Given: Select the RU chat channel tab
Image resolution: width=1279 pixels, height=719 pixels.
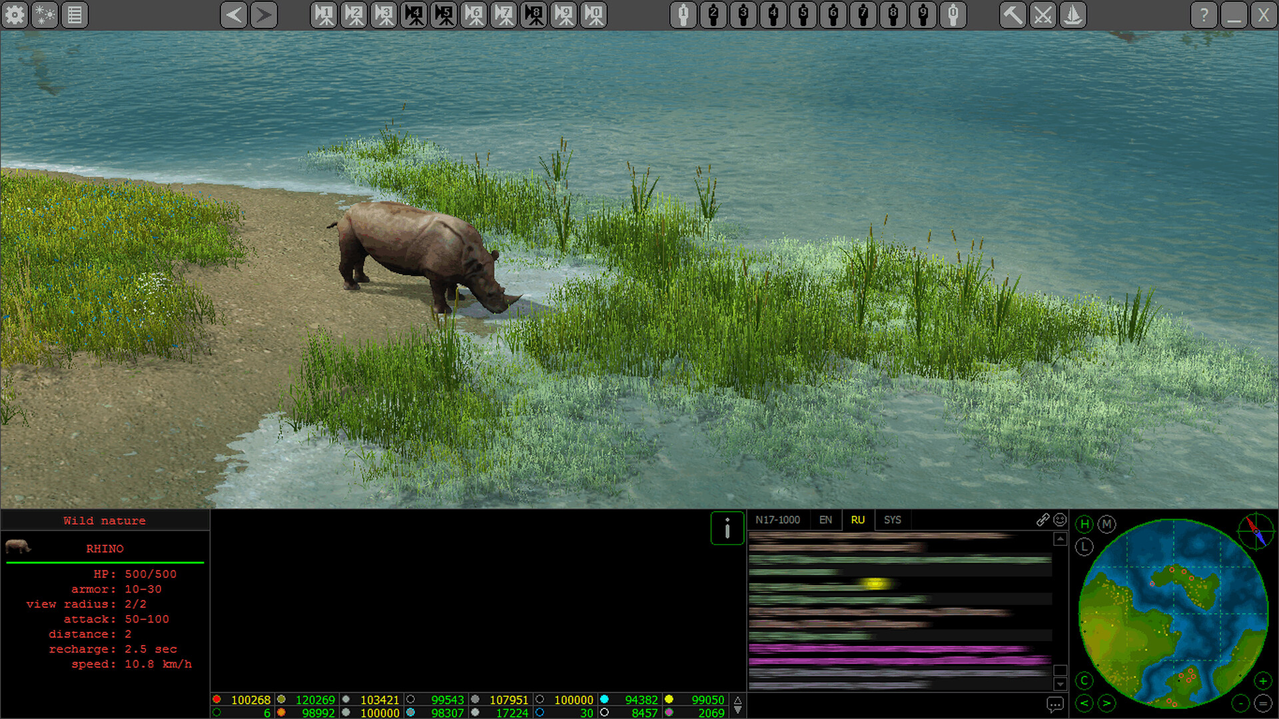Looking at the screenshot, I should 858,520.
